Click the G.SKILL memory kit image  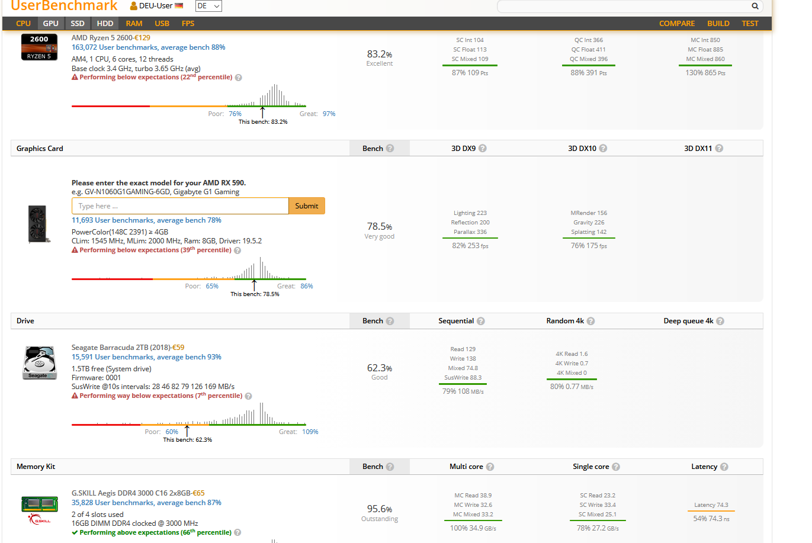click(x=40, y=510)
